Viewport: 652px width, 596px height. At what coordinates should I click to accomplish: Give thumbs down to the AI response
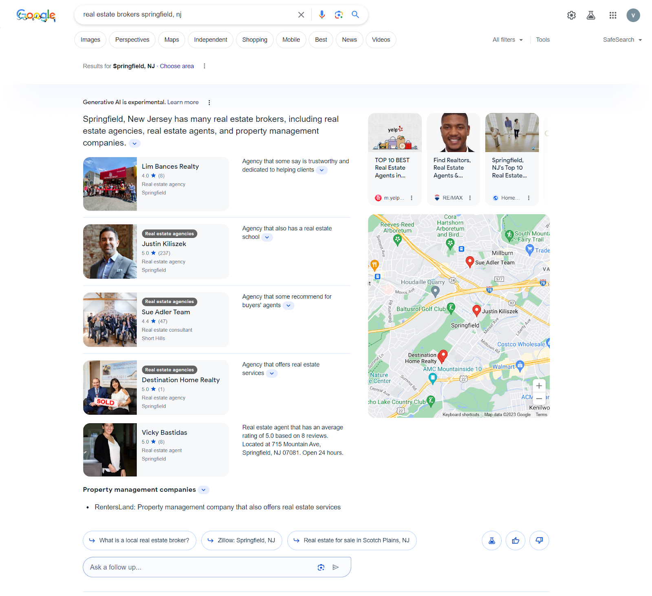click(539, 541)
